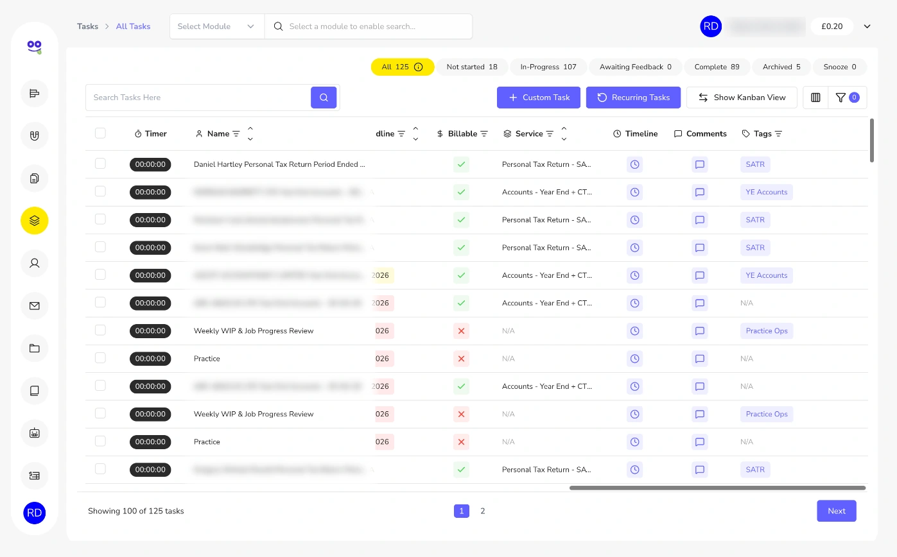The height and width of the screenshot is (557, 897).
Task: Open the documents icon in sidebar
Action: click(35, 178)
